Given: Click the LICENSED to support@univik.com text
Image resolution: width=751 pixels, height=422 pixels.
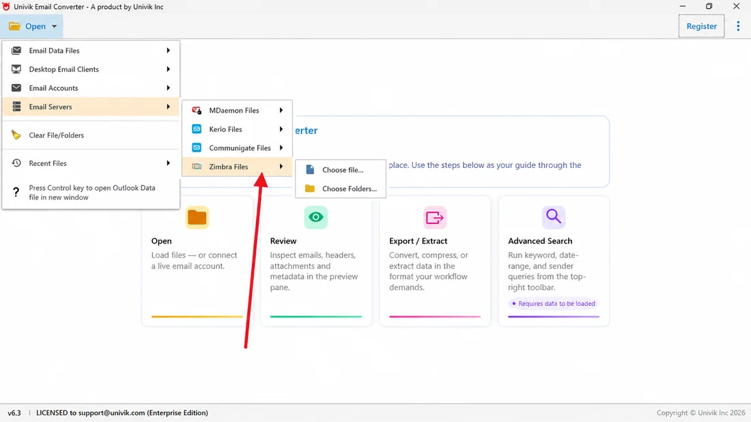Looking at the screenshot, I should (x=122, y=413).
